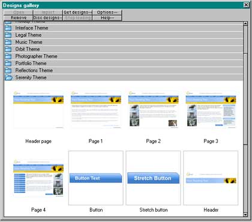Image resolution: width=252 pixels, height=222 pixels.
Task: Click the scrollbar up arrow
Action: 245,23
